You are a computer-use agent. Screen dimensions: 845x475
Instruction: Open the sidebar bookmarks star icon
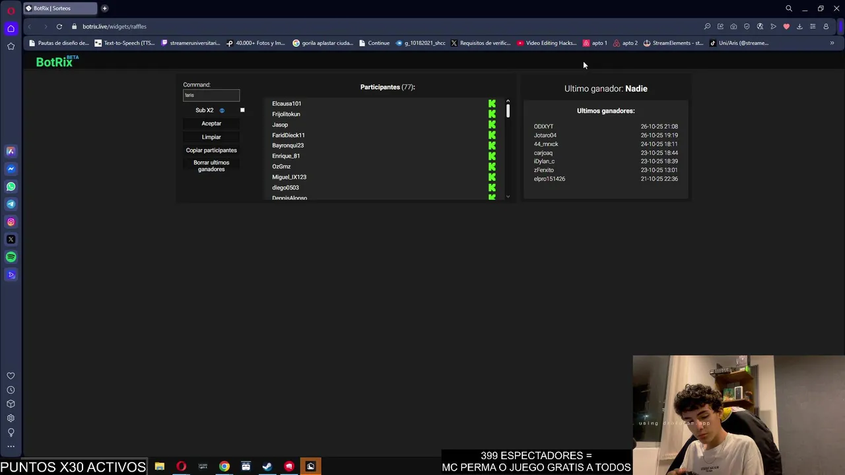pos(11,46)
